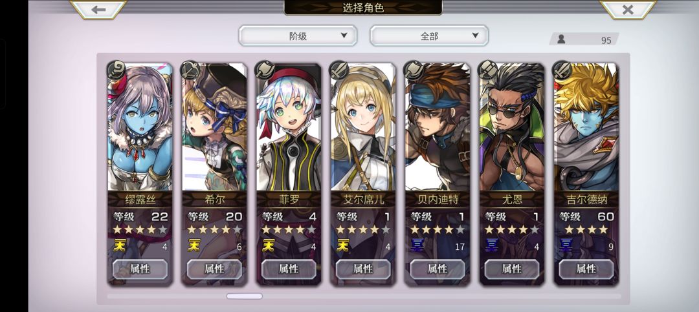Image resolution: width=699 pixels, height=312 pixels.
Task: Open the 阶级 sort dropdown
Action: (298, 36)
